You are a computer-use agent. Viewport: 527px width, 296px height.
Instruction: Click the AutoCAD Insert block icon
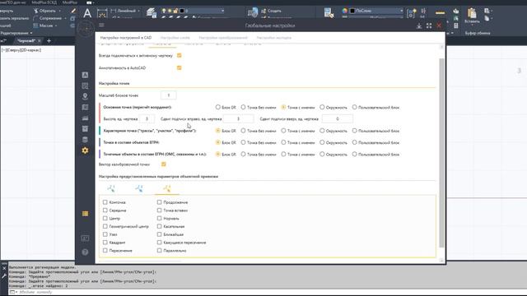(x=253, y=13)
